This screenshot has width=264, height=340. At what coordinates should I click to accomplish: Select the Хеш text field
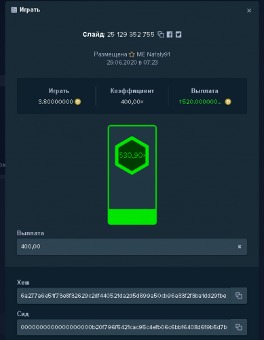click(x=124, y=296)
